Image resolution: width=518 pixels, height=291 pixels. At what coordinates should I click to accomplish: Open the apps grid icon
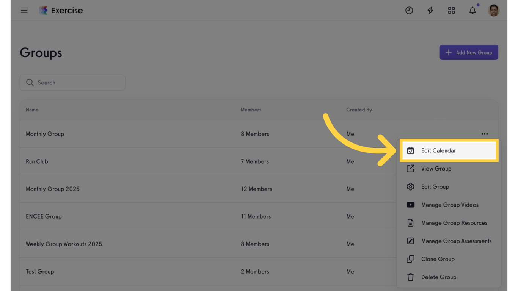point(451,10)
